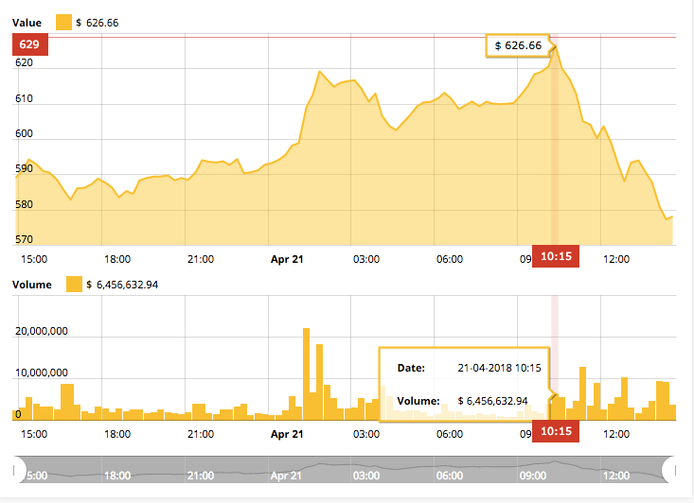Click 'Apr 21' label under value chart

coord(287,259)
